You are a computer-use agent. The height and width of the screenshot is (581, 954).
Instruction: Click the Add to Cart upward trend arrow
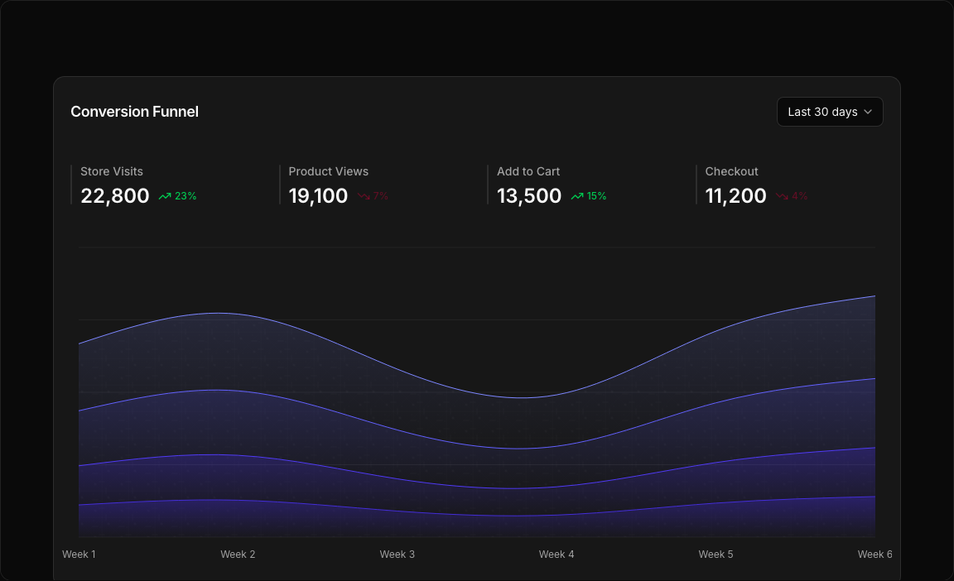577,196
